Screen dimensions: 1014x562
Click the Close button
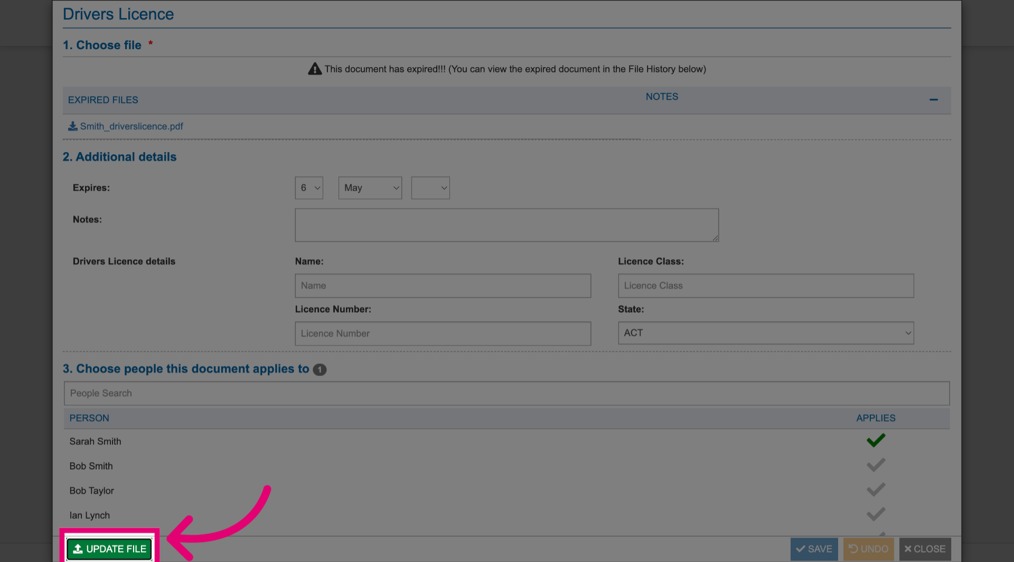[925, 549]
